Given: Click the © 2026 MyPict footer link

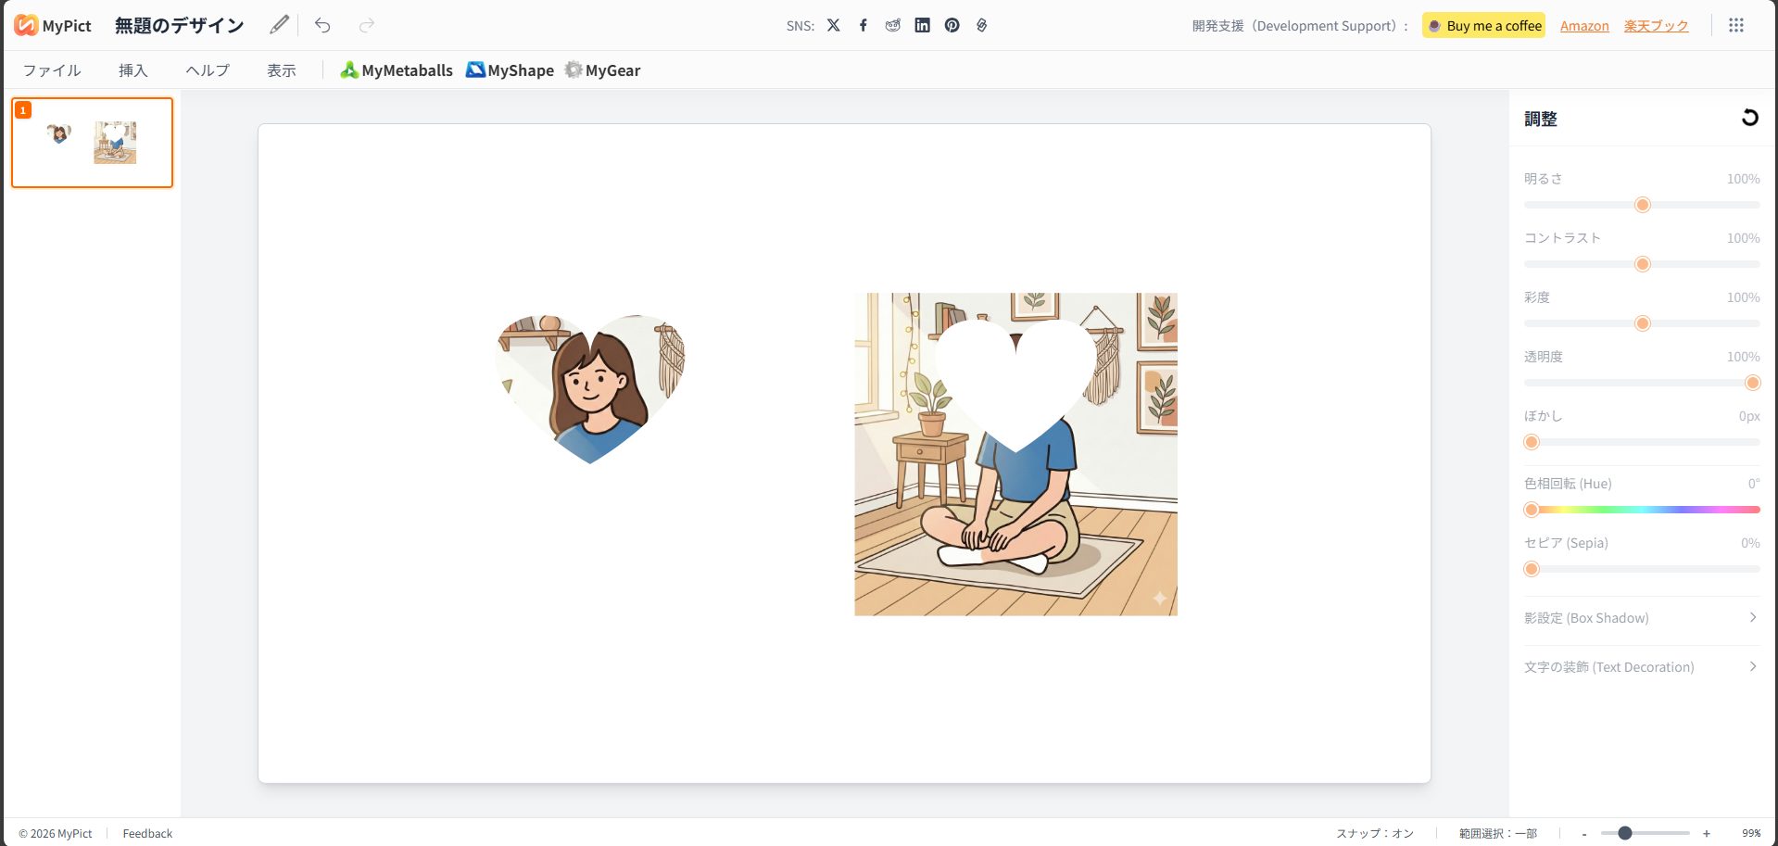Looking at the screenshot, I should click(56, 834).
